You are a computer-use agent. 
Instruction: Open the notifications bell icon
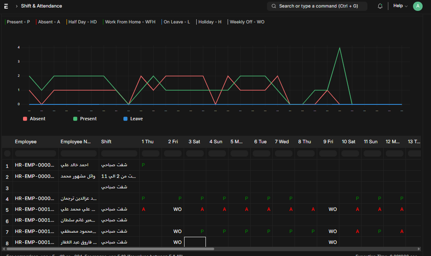pyautogui.click(x=380, y=6)
